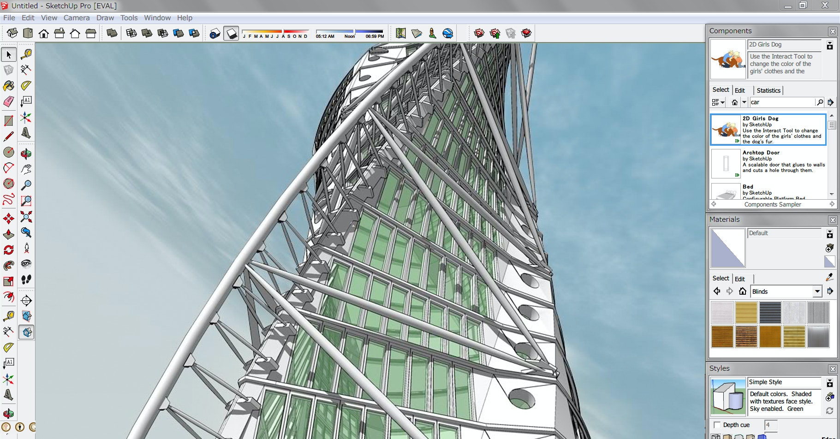Select the arrow Select tool

click(x=9, y=54)
